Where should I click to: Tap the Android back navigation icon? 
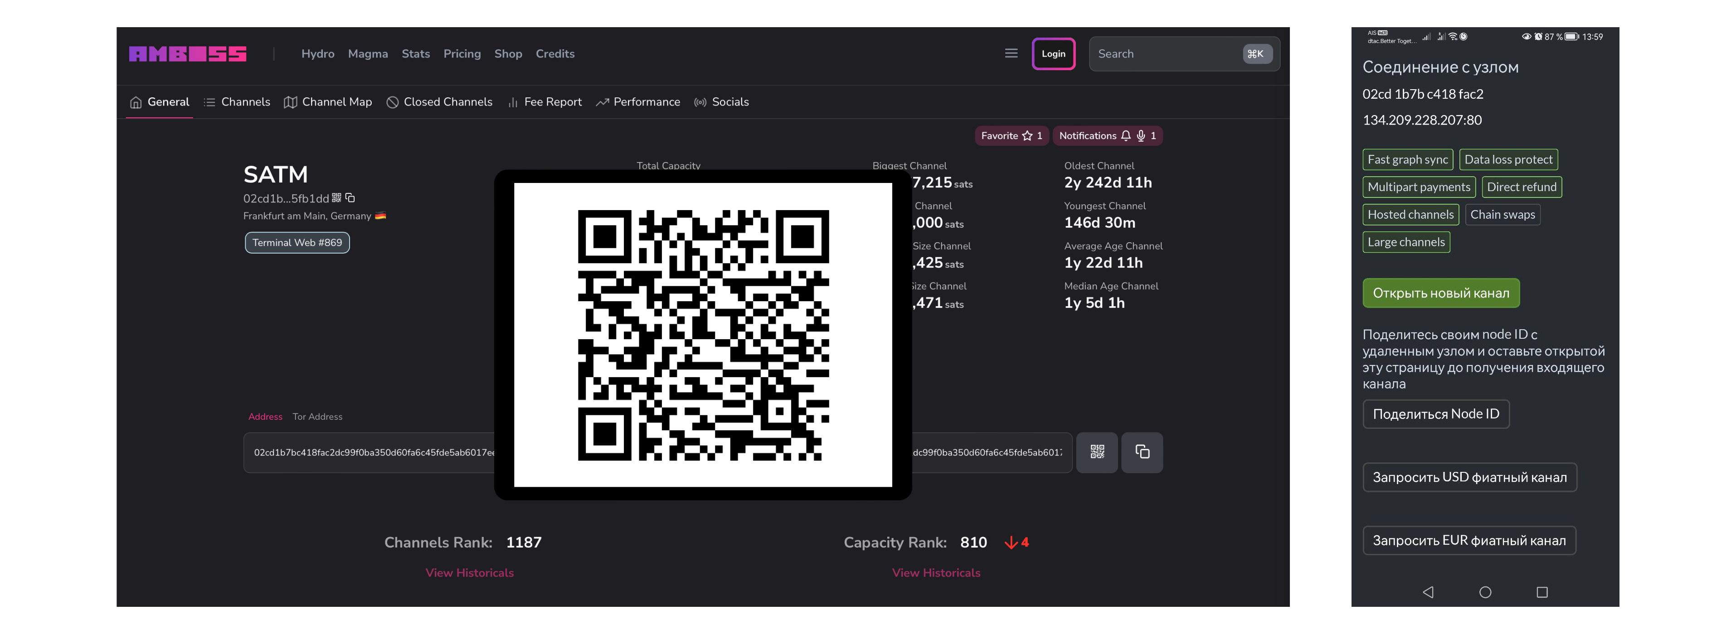click(x=1427, y=591)
